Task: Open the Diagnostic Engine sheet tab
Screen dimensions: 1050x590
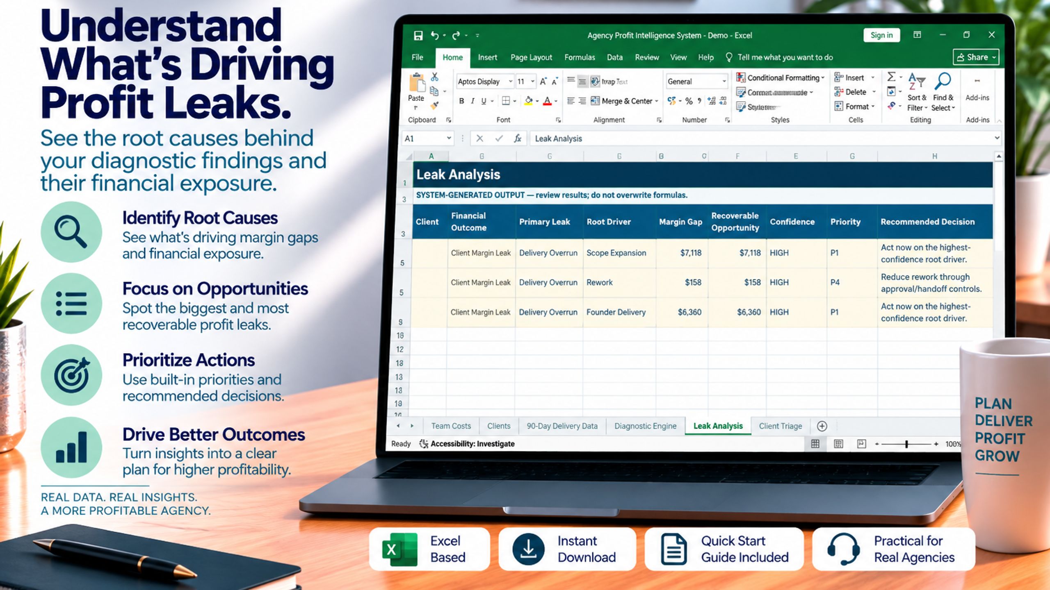Action: tap(645, 426)
